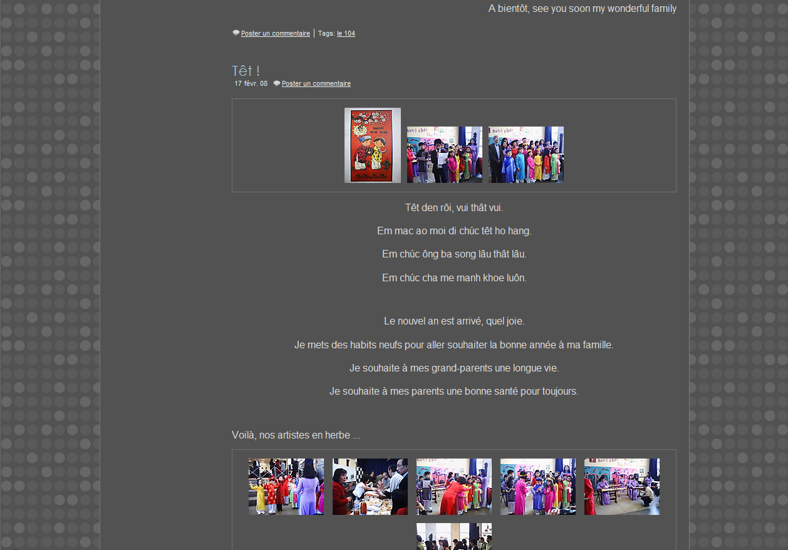Open the food buffet table thumbnail
Image resolution: width=788 pixels, height=550 pixels.
pos(370,487)
